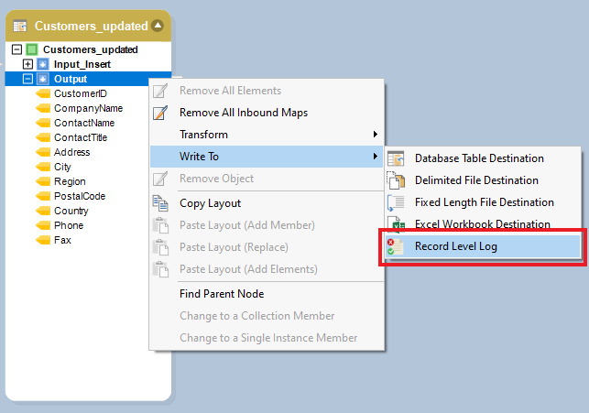
Task: Click the Delimited File Destination icon
Action: tap(396, 180)
